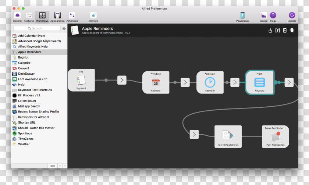Click the Apple Reminders workflow title text
The height and width of the screenshot is (185, 309).
(x=97, y=29)
